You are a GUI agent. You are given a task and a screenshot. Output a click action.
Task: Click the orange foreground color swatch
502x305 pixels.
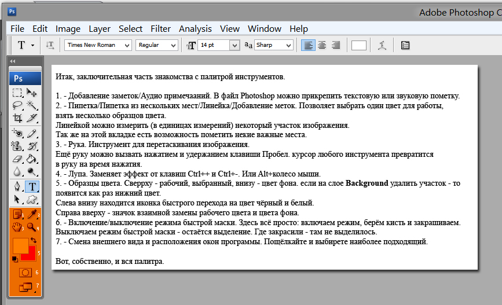(20, 246)
